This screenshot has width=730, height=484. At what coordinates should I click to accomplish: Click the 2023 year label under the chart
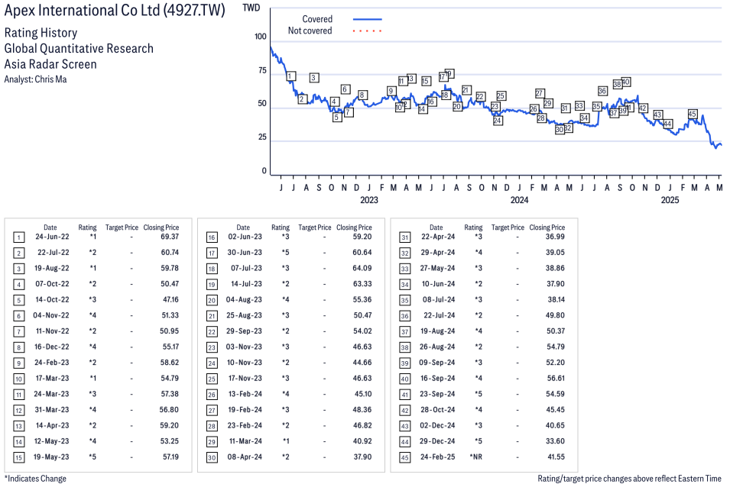coord(369,200)
